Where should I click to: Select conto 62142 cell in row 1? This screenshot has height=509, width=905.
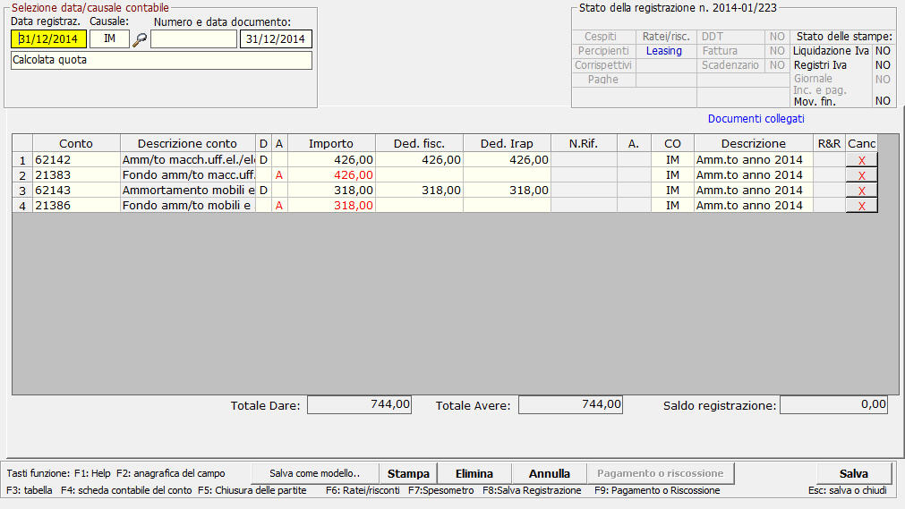(76, 159)
